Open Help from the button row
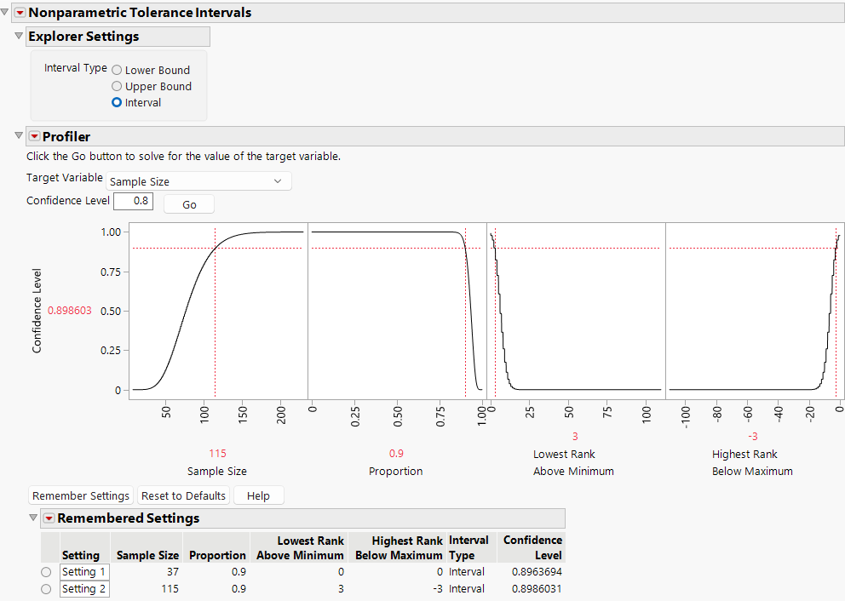This screenshot has height=601, width=845. click(x=258, y=495)
